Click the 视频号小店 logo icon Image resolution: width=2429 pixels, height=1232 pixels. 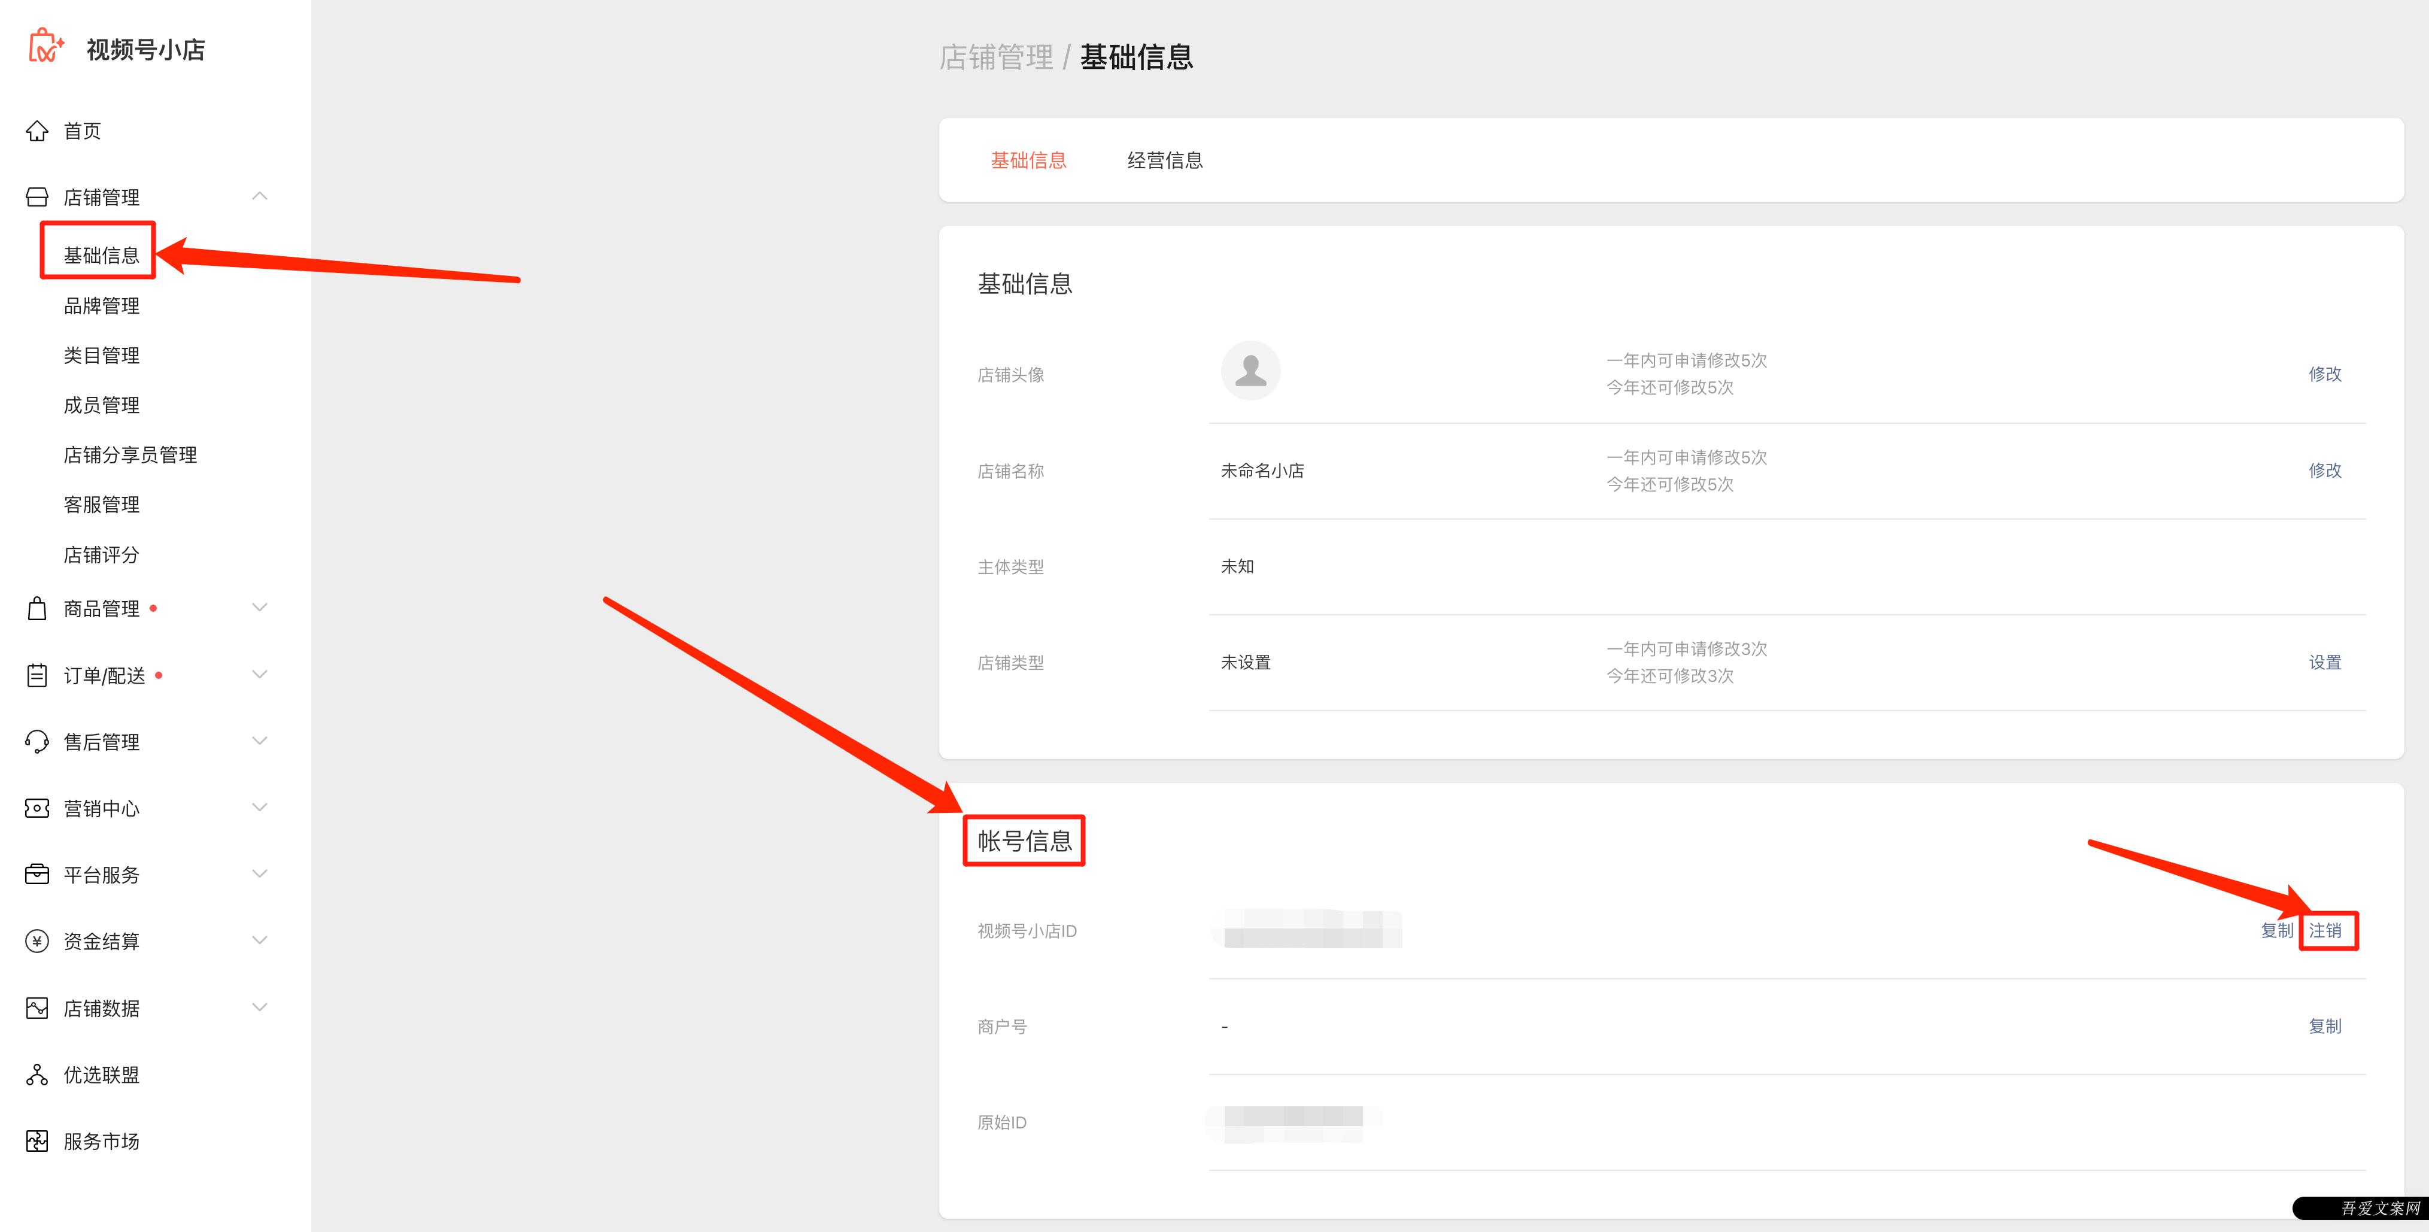[x=45, y=46]
